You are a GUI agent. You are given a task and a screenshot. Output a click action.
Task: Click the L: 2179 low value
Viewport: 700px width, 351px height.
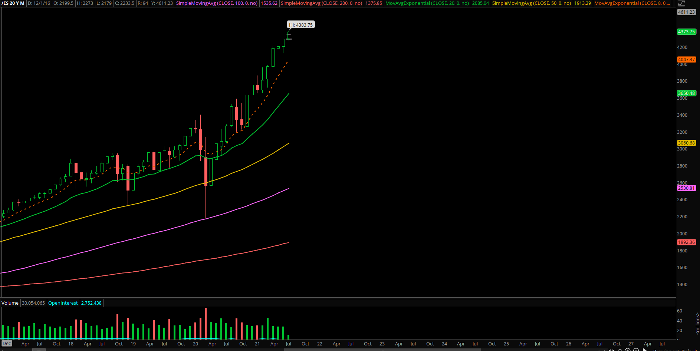pos(104,3)
